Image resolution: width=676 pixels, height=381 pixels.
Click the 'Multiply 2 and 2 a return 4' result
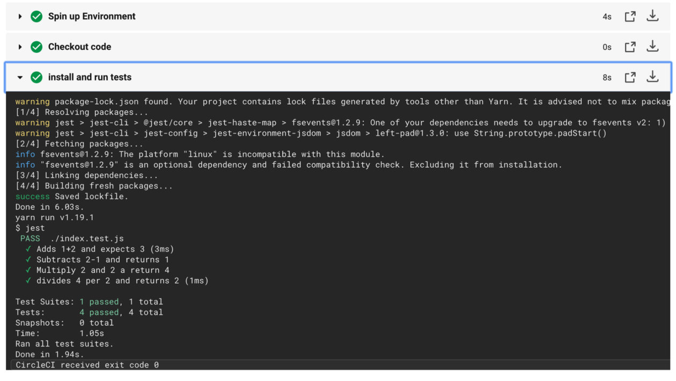tap(97, 270)
